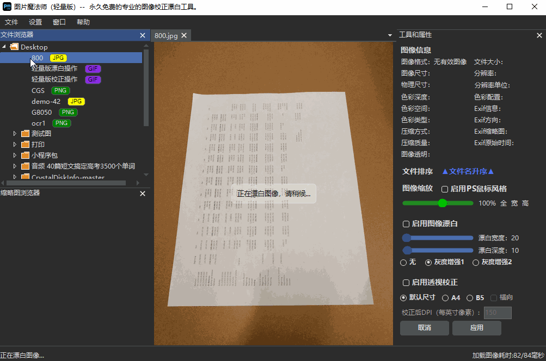Select the 800.jpg tab
546x361 pixels.
point(167,34)
